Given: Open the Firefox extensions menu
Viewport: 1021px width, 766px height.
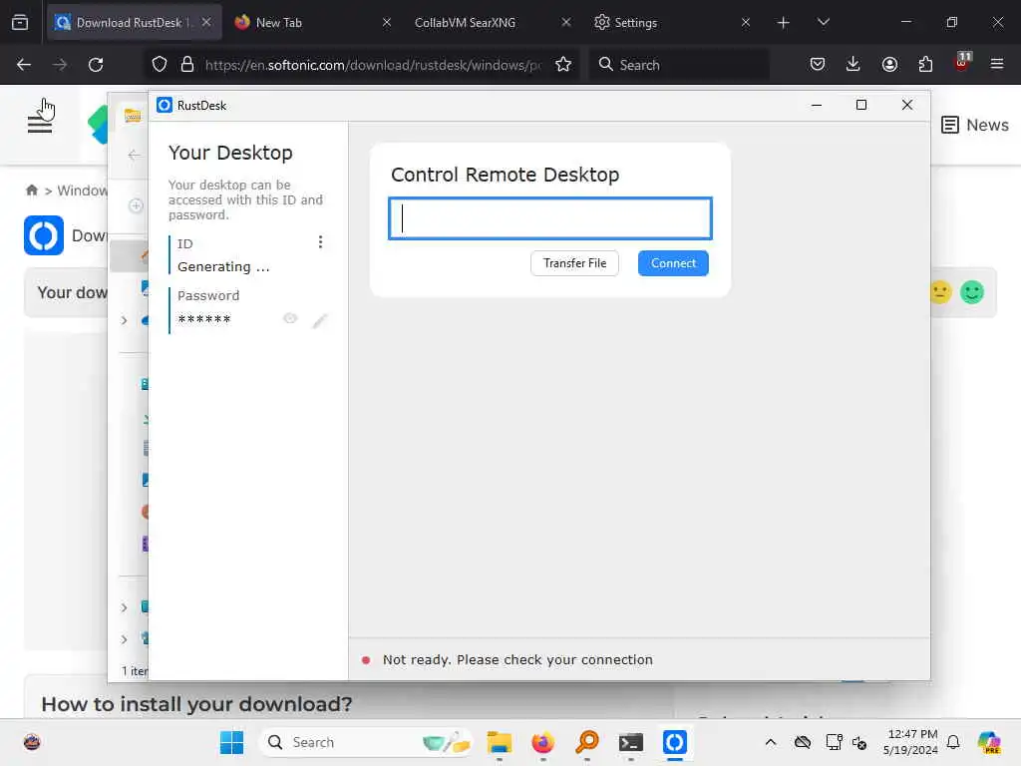Looking at the screenshot, I should [x=925, y=65].
